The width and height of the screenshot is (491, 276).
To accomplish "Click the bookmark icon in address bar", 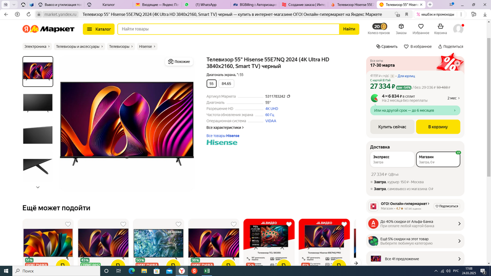I will click(x=406, y=14).
